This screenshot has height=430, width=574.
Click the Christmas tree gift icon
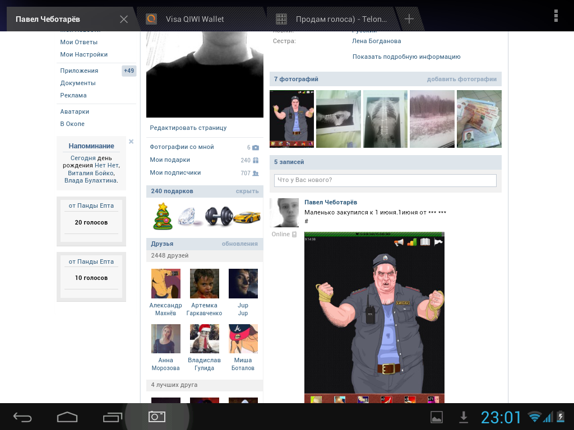pos(163,217)
